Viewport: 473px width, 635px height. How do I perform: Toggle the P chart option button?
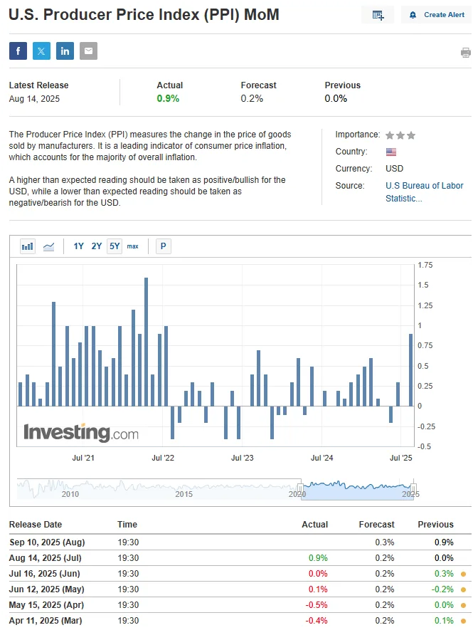[x=164, y=246]
